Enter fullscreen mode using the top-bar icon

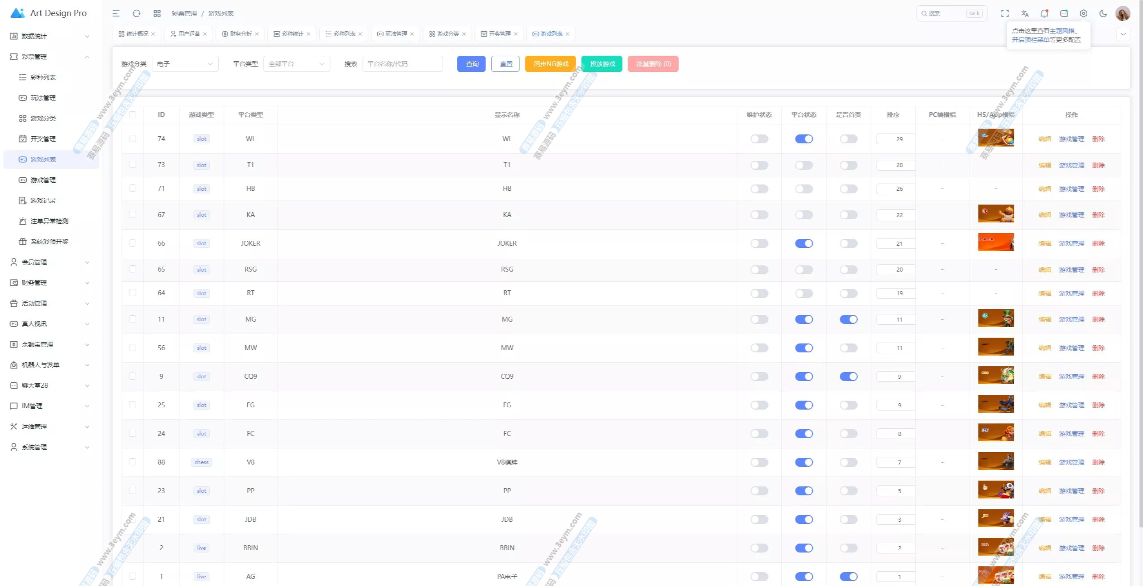(1005, 13)
